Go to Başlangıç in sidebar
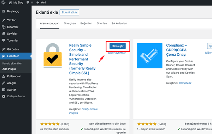 13,11
